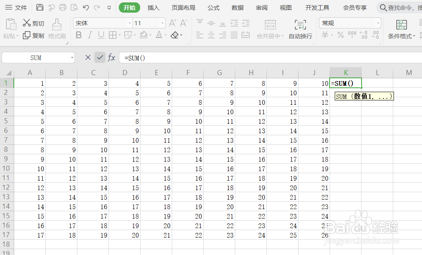This screenshot has height=255, width=422.
Task: Cancel formula entry with the X icon
Action: point(88,57)
